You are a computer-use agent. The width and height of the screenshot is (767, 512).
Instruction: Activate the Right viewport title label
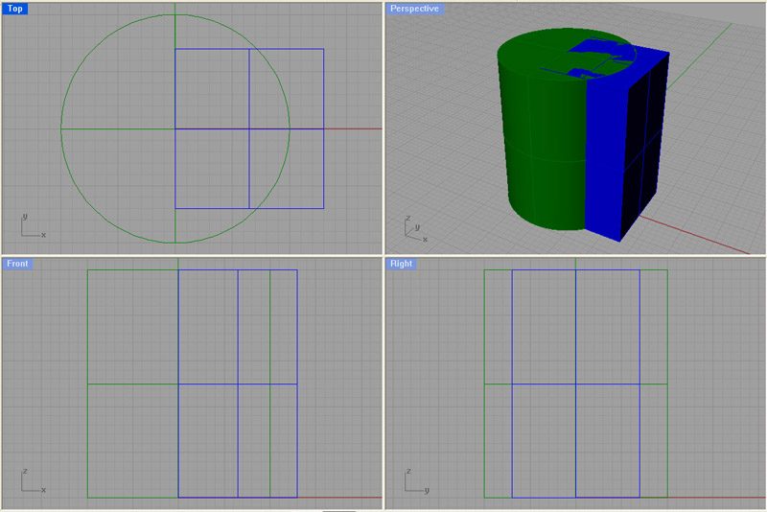tap(401, 264)
